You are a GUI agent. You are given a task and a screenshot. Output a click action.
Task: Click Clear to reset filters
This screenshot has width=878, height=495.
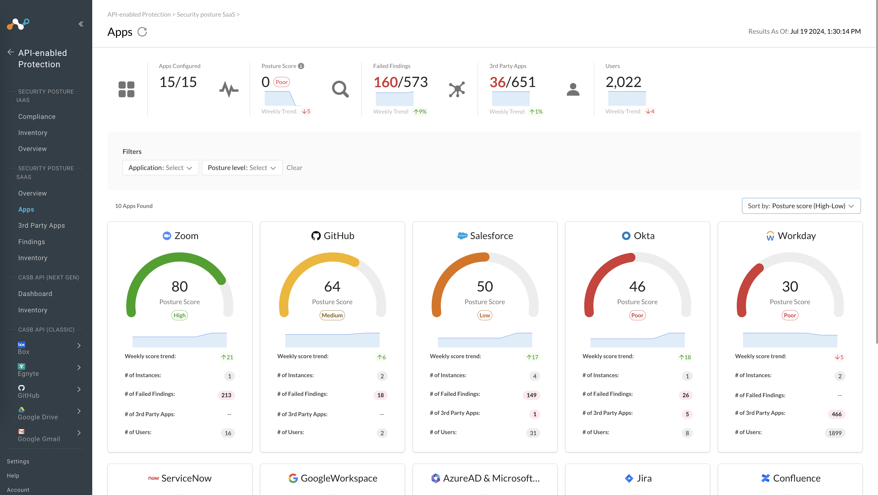(294, 167)
